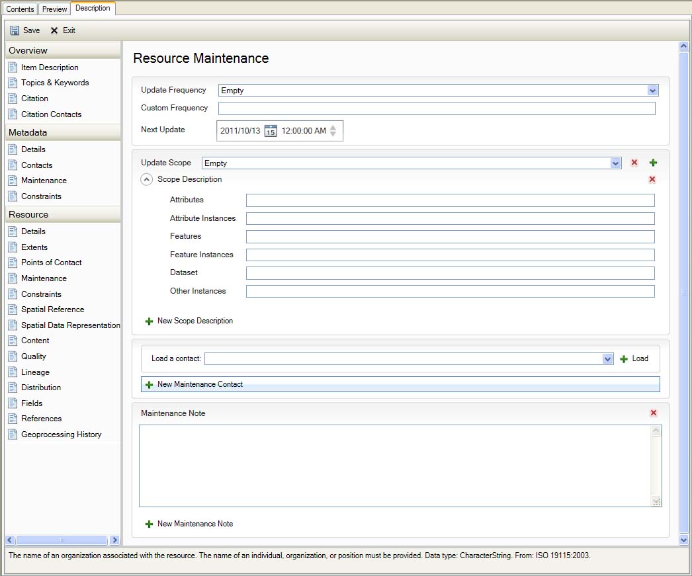Click the sidebar horizontal scrollbar right arrow

pos(114,540)
